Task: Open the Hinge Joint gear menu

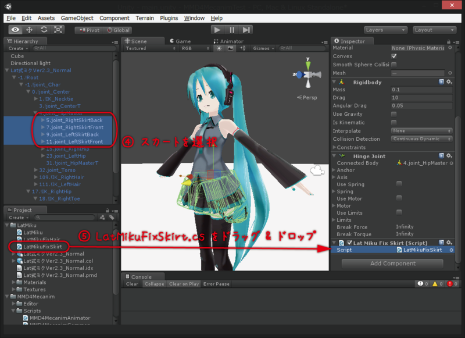Action: pyautogui.click(x=449, y=155)
